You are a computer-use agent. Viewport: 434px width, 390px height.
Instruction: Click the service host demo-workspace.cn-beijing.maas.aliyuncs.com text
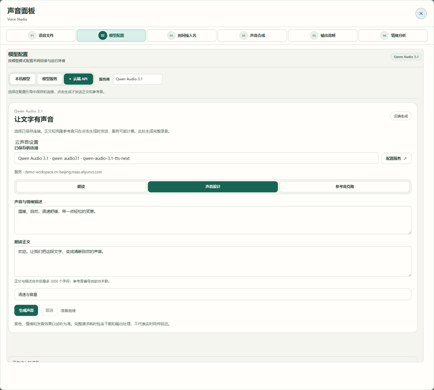tap(63, 172)
